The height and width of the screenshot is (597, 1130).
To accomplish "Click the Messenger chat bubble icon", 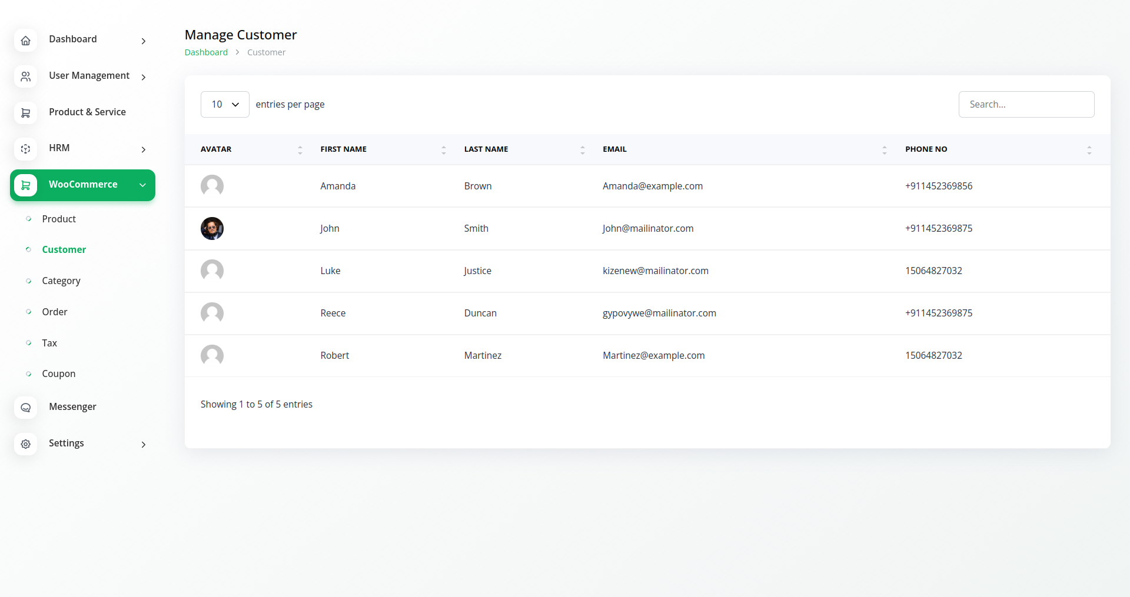I will point(25,408).
